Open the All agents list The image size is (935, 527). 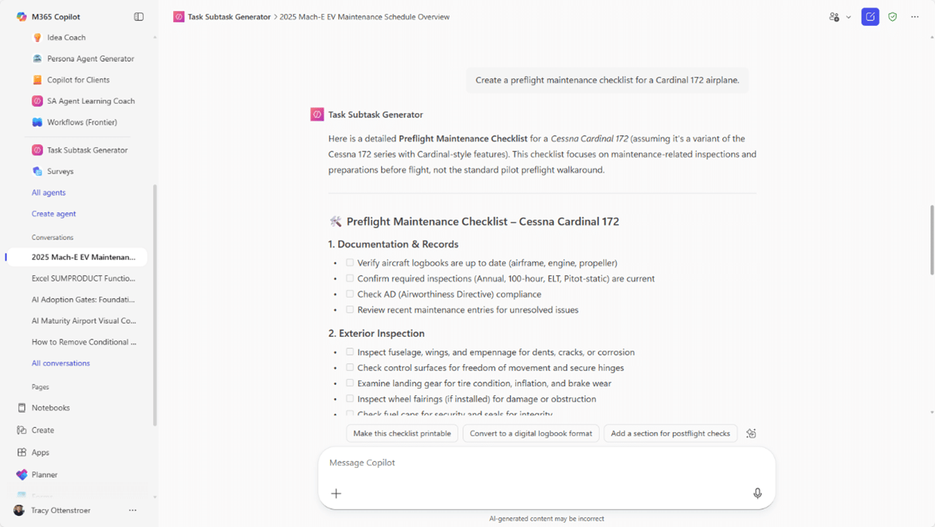coord(49,192)
